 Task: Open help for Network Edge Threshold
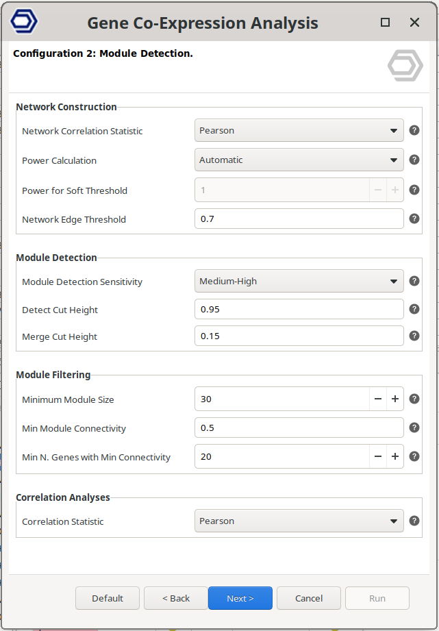click(x=414, y=219)
